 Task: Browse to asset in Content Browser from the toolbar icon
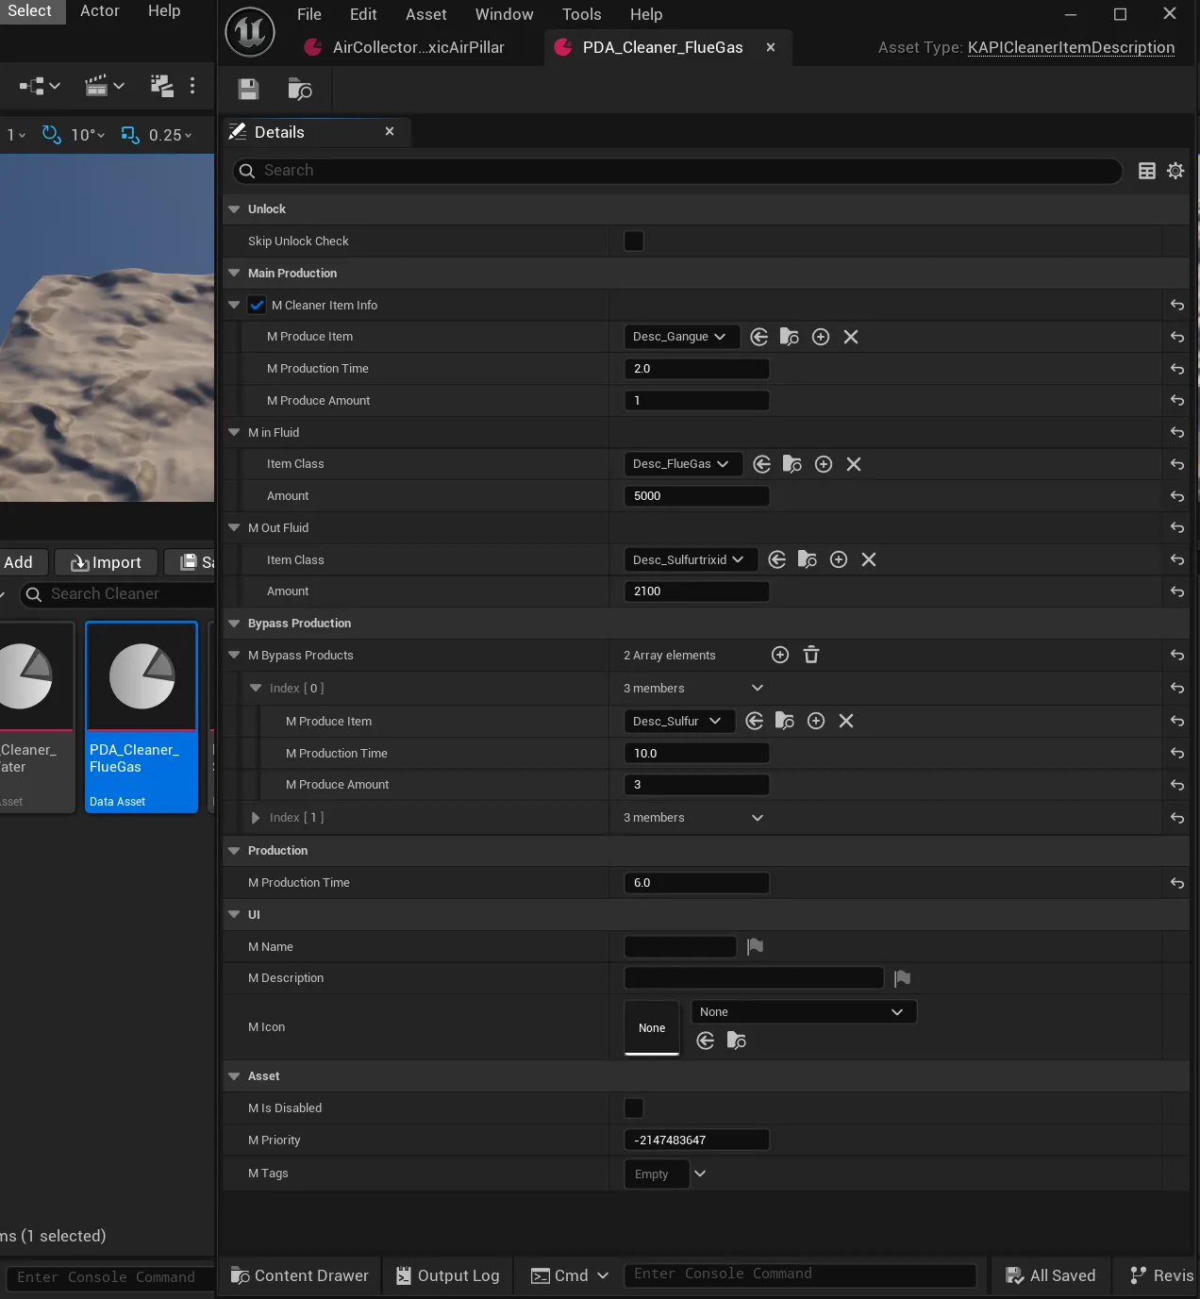click(300, 89)
